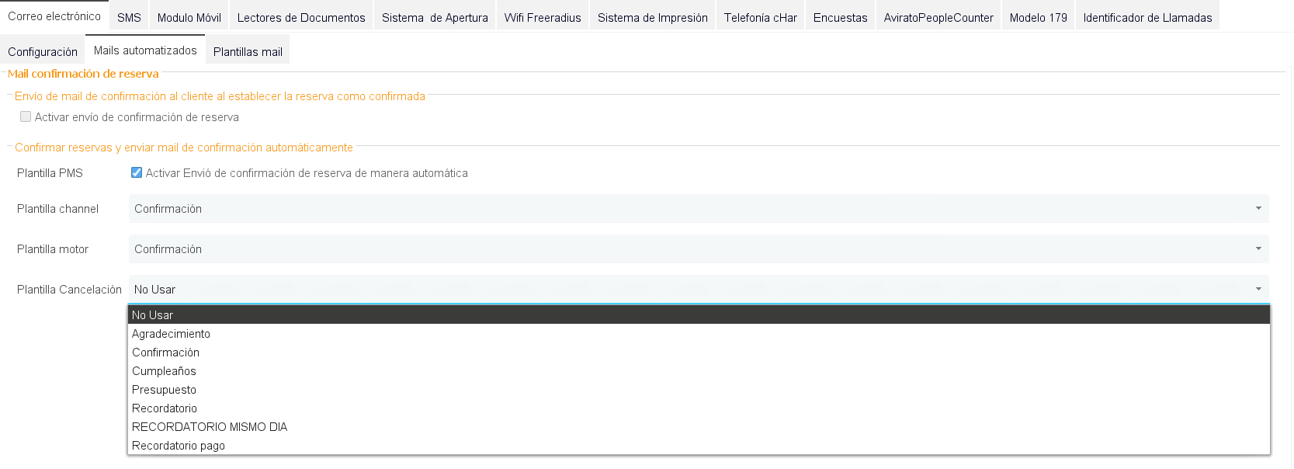Open the Wifi Freeradius tab
1294x469 pixels.
pyautogui.click(x=543, y=17)
